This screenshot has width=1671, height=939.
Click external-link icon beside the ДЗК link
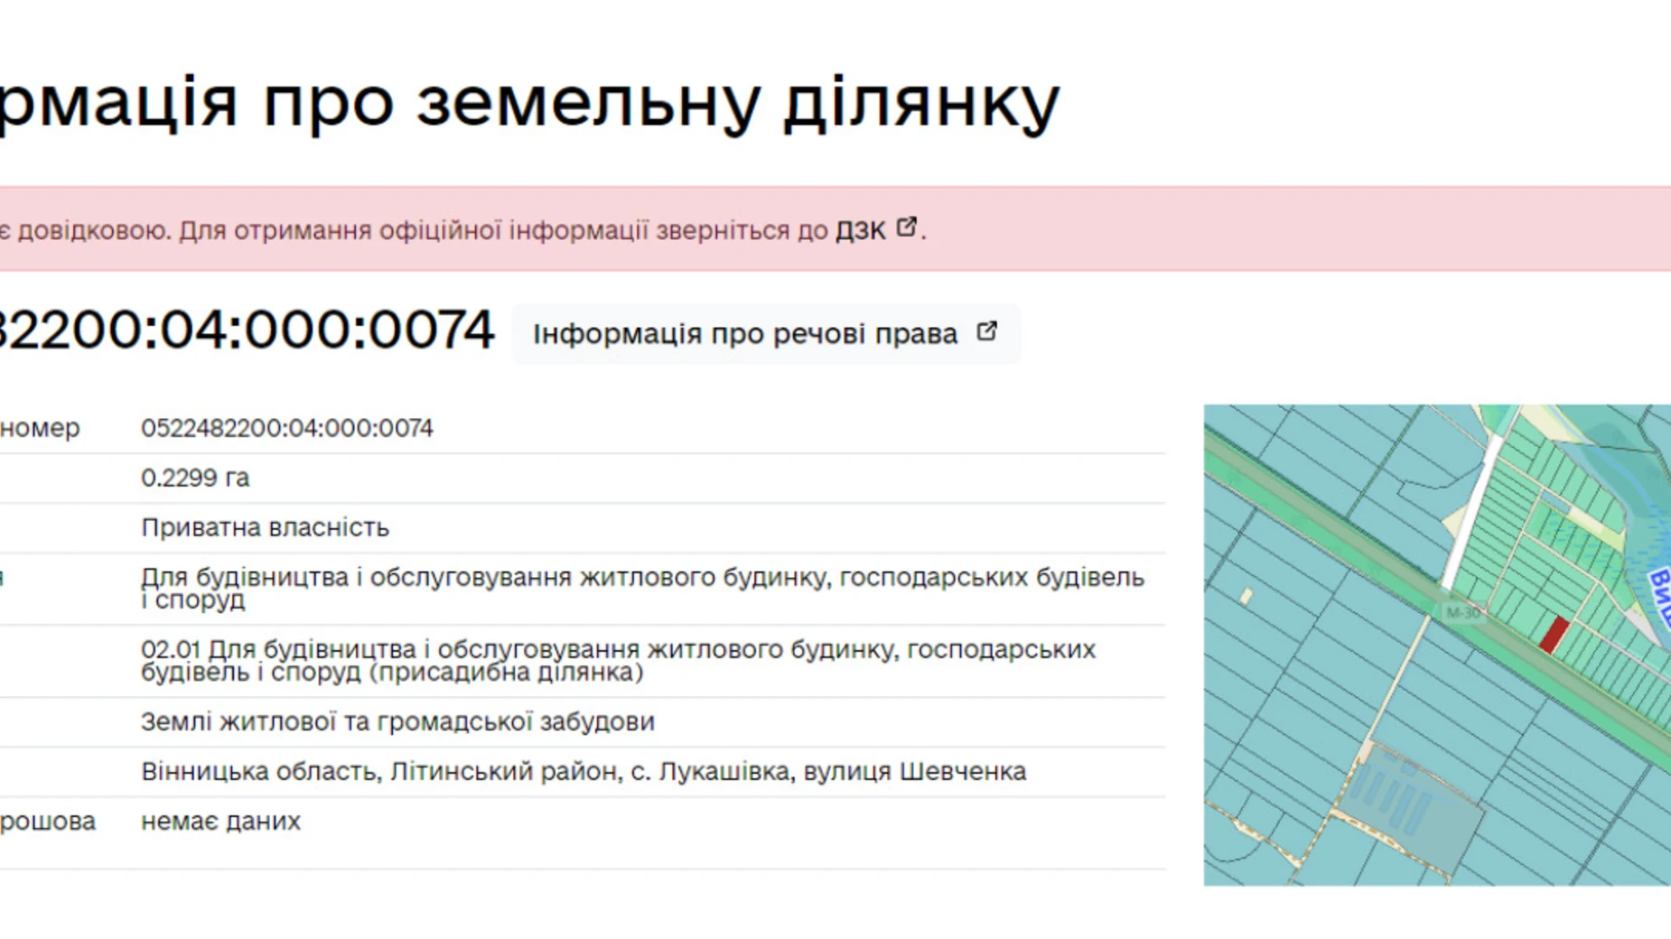[x=906, y=226]
